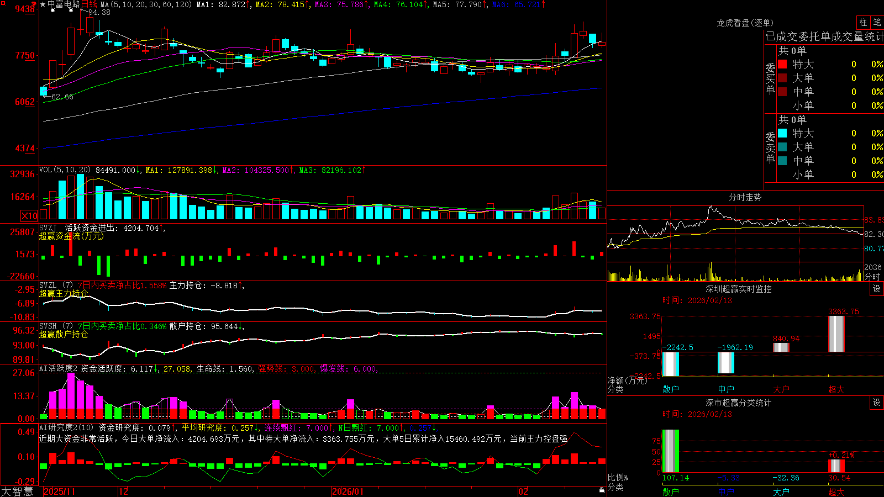Click 大户 category in 深圳超赢实时监控 chart
This screenshot has width=884, height=497.
coord(781,389)
